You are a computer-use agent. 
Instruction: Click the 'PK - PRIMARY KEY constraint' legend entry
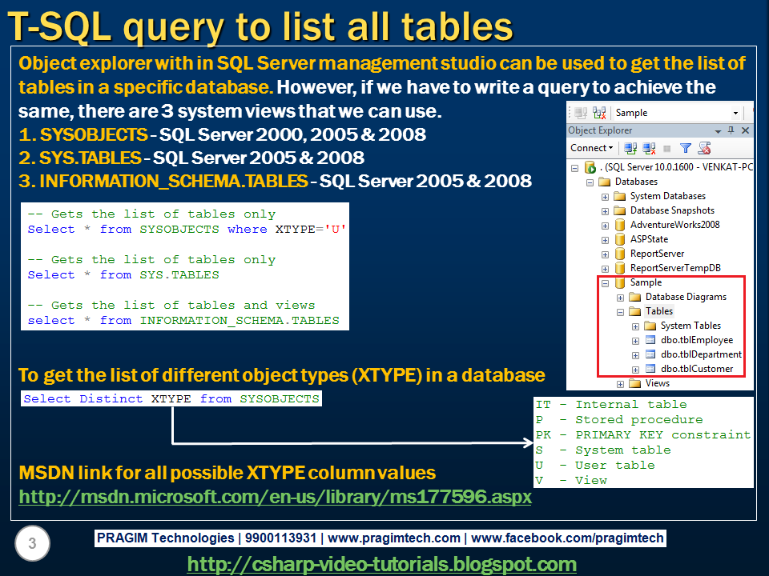[x=643, y=435]
